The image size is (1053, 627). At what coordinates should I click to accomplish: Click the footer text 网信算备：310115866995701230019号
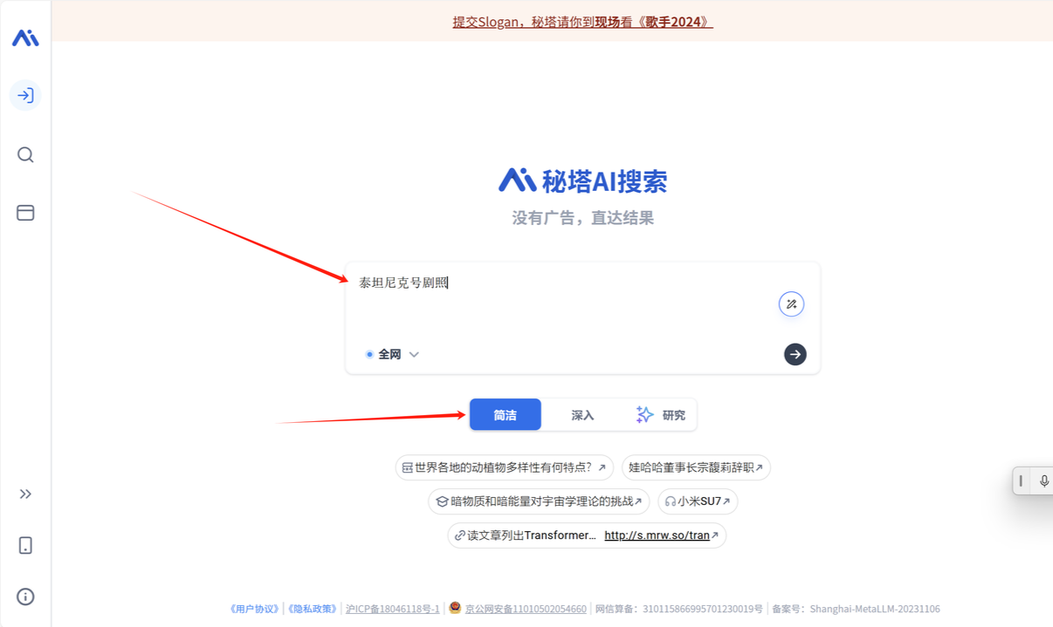678,609
